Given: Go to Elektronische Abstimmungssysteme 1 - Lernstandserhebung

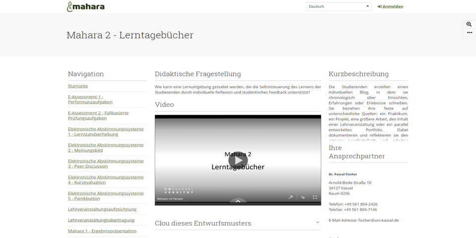Looking at the screenshot, I should click(x=106, y=131).
